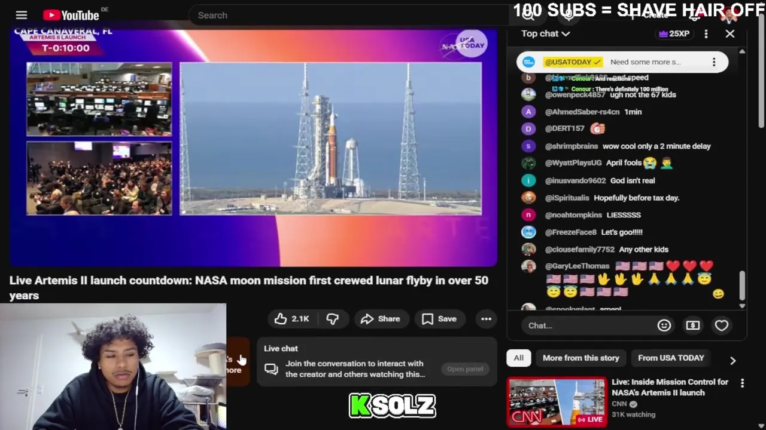The image size is (766, 430).
Task: Open CNN Mission Control video title
Action: [670, 387]
